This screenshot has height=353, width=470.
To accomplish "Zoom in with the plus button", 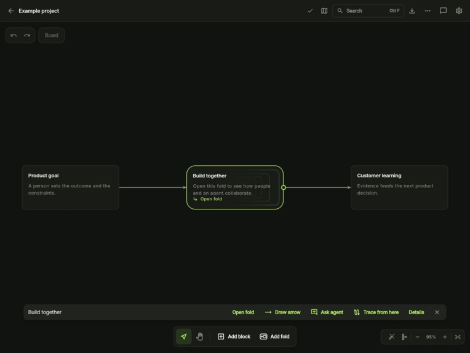I will pos(445,337).
